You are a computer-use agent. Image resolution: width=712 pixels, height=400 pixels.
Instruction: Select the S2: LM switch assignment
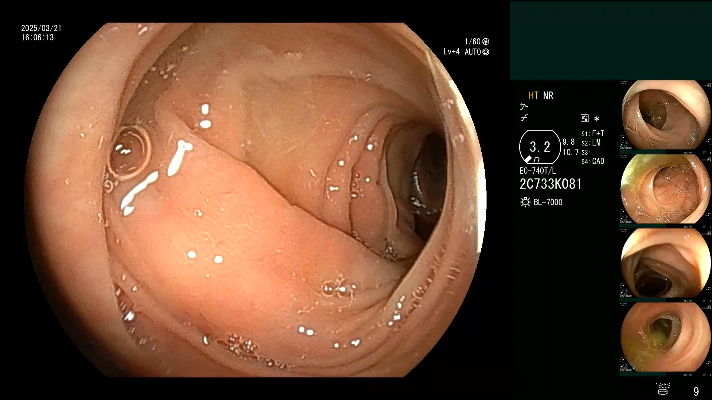tap(591, 143)
